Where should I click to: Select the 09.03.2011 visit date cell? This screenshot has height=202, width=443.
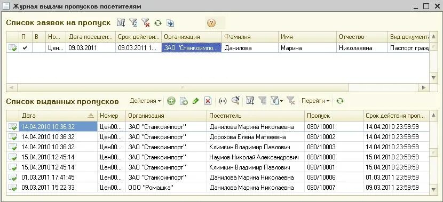(x=91, y=47)
